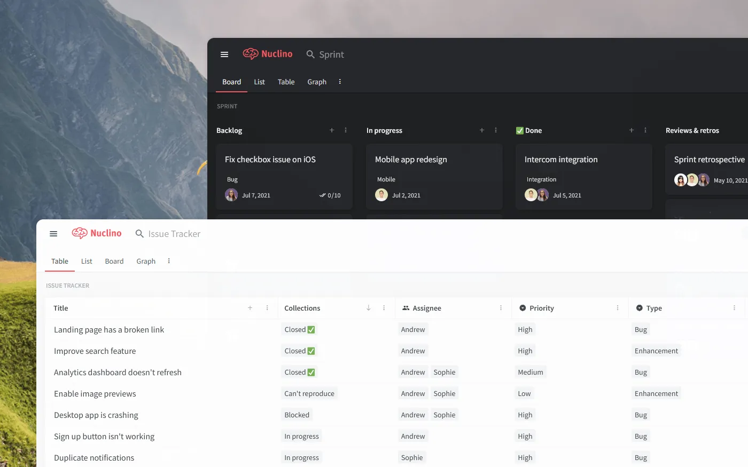
Task: Switch to Board tab in Sprint window
Action: (232, 82)
